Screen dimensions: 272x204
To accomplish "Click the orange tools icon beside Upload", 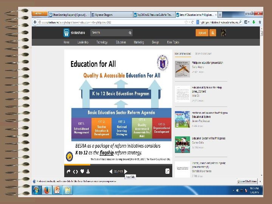I will (213, 33).
